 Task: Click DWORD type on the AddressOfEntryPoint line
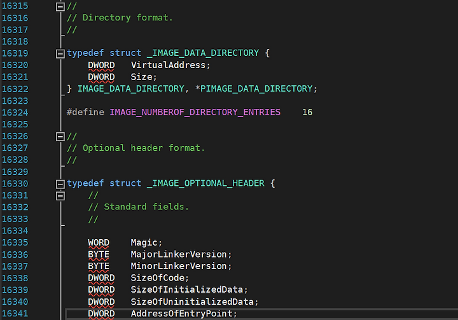[x=101, y=314]
